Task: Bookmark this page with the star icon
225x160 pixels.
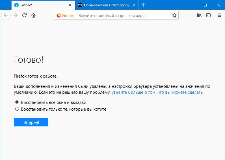Action: click(x=174, y=15)
